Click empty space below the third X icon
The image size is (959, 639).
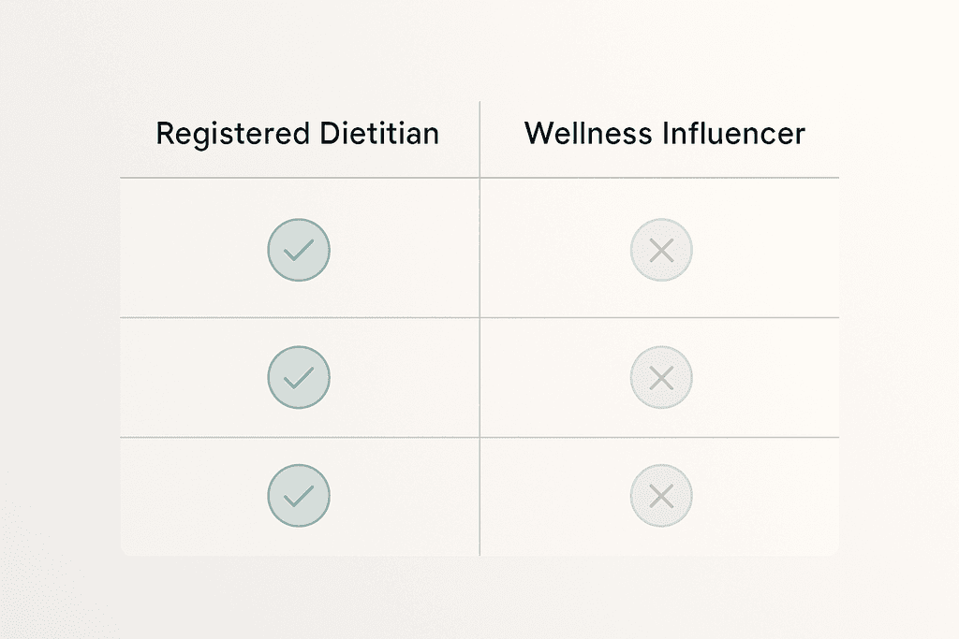661,541
